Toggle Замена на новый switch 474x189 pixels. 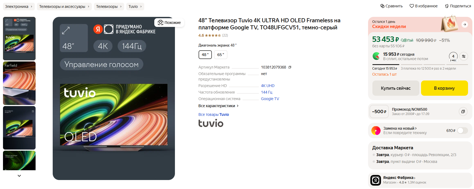pos(462,131)
